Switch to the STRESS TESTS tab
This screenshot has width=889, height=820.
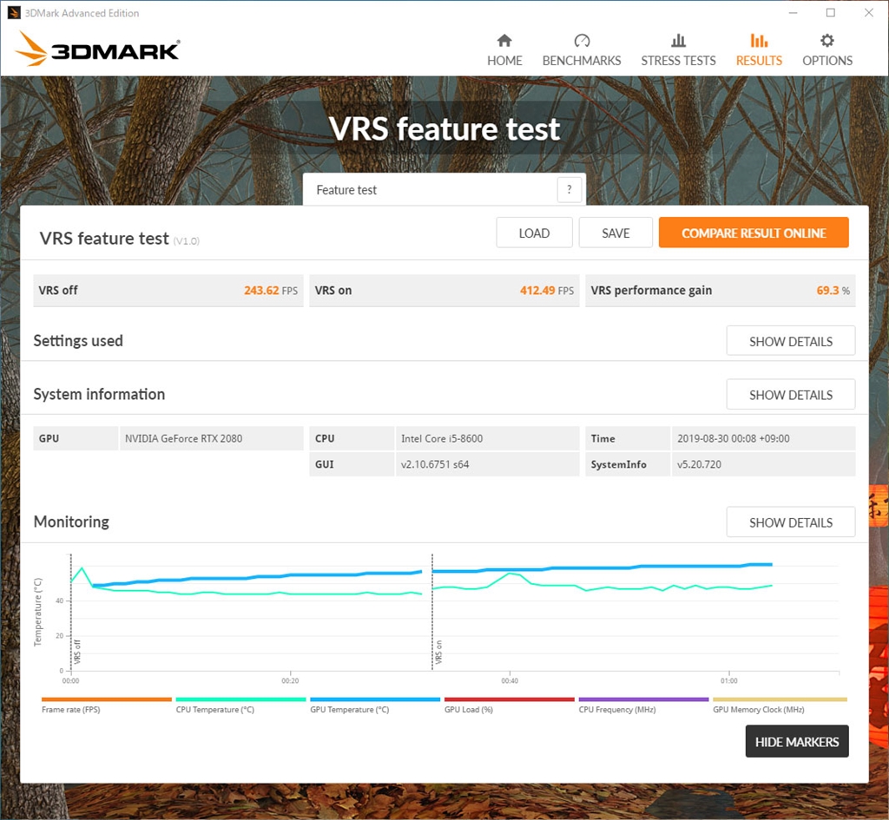pos(678,50)
